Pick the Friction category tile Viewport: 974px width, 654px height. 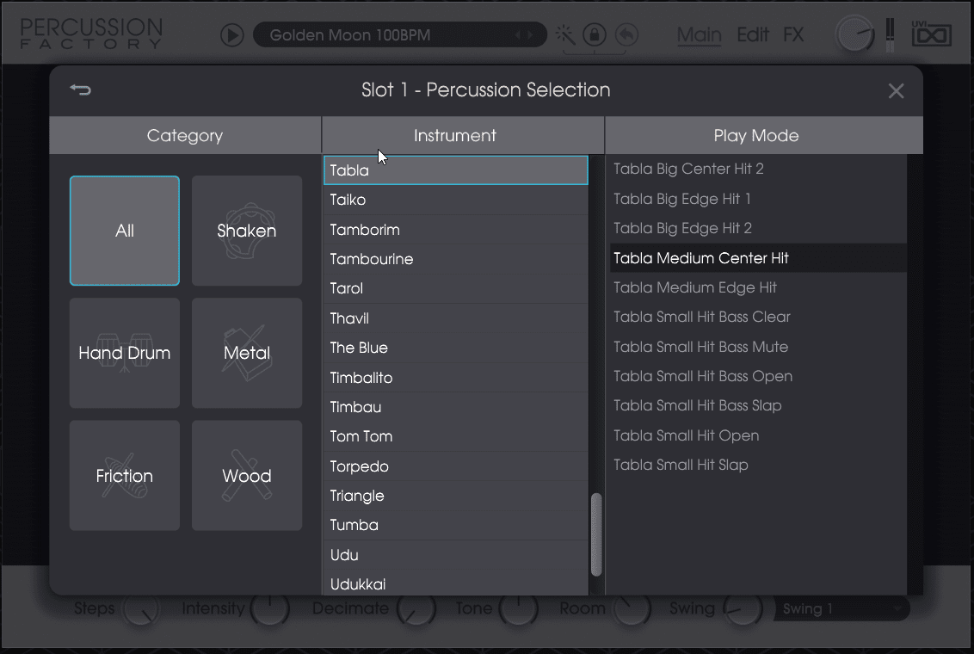(x=125, y=476)
